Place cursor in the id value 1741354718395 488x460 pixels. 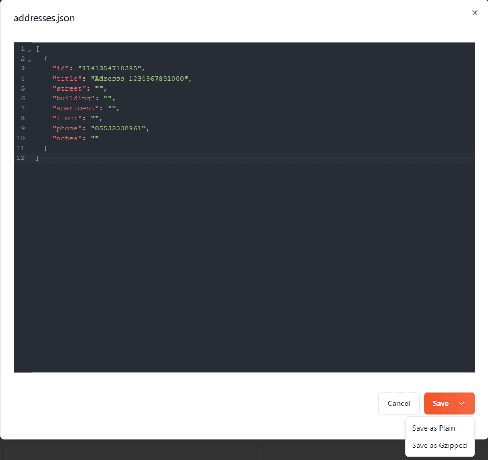coord(111,68)
